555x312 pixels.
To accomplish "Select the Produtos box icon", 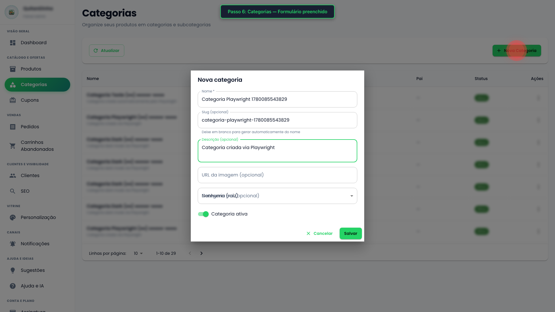I will 13,69.
